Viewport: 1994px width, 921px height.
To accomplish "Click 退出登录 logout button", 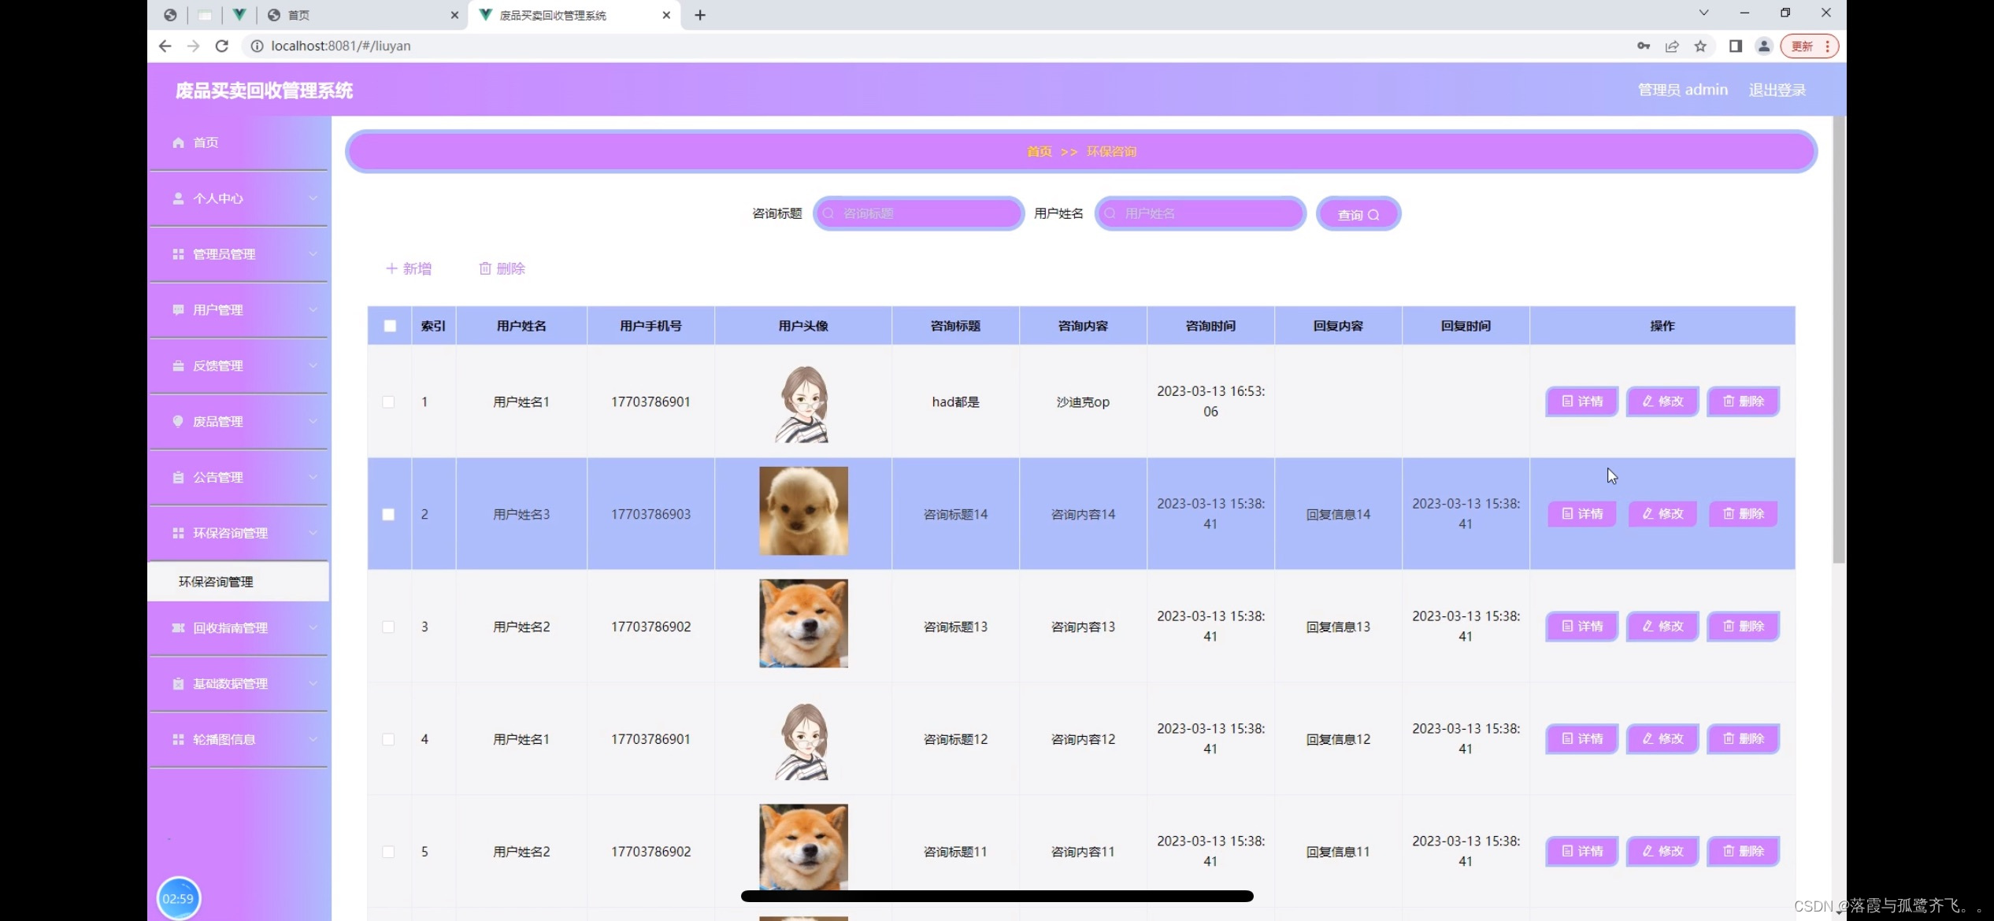I will pyautogui.click(x=1777, y=89).
